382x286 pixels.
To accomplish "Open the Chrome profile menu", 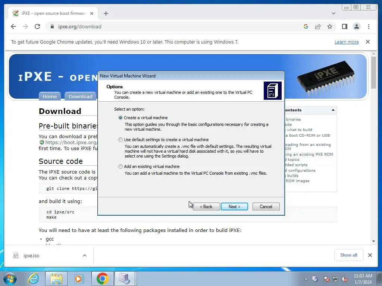I will click(x=356, y=26).
